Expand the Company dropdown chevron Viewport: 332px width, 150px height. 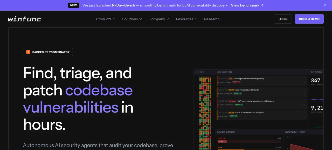[168, 19]
